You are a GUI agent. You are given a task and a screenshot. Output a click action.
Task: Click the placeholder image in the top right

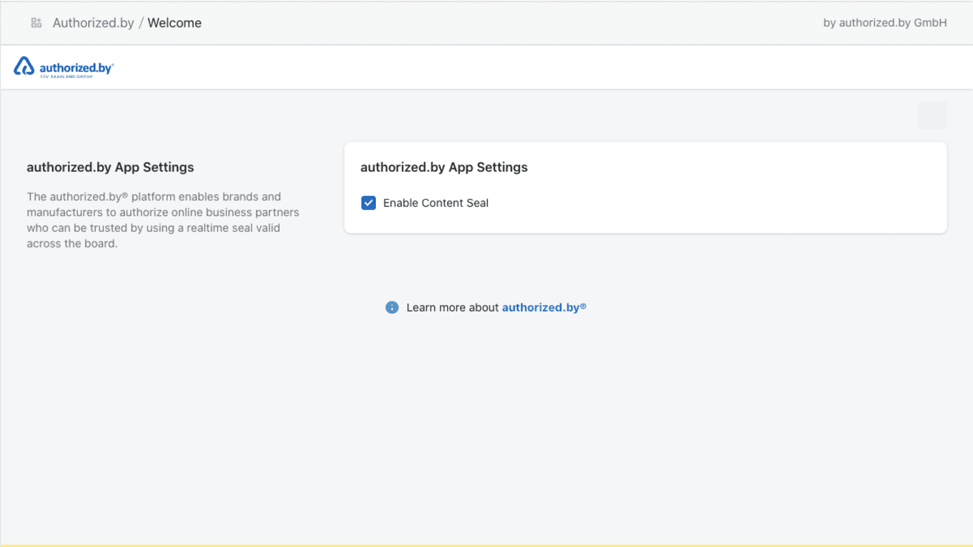932,116
